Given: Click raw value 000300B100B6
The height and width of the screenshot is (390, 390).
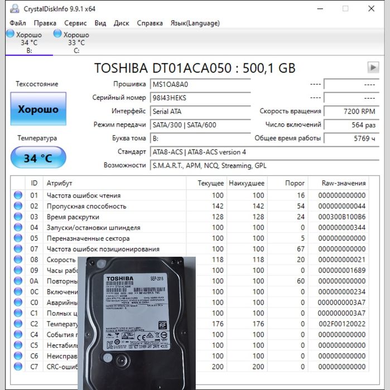Looking at the screenshot, I should coord(342,217).
